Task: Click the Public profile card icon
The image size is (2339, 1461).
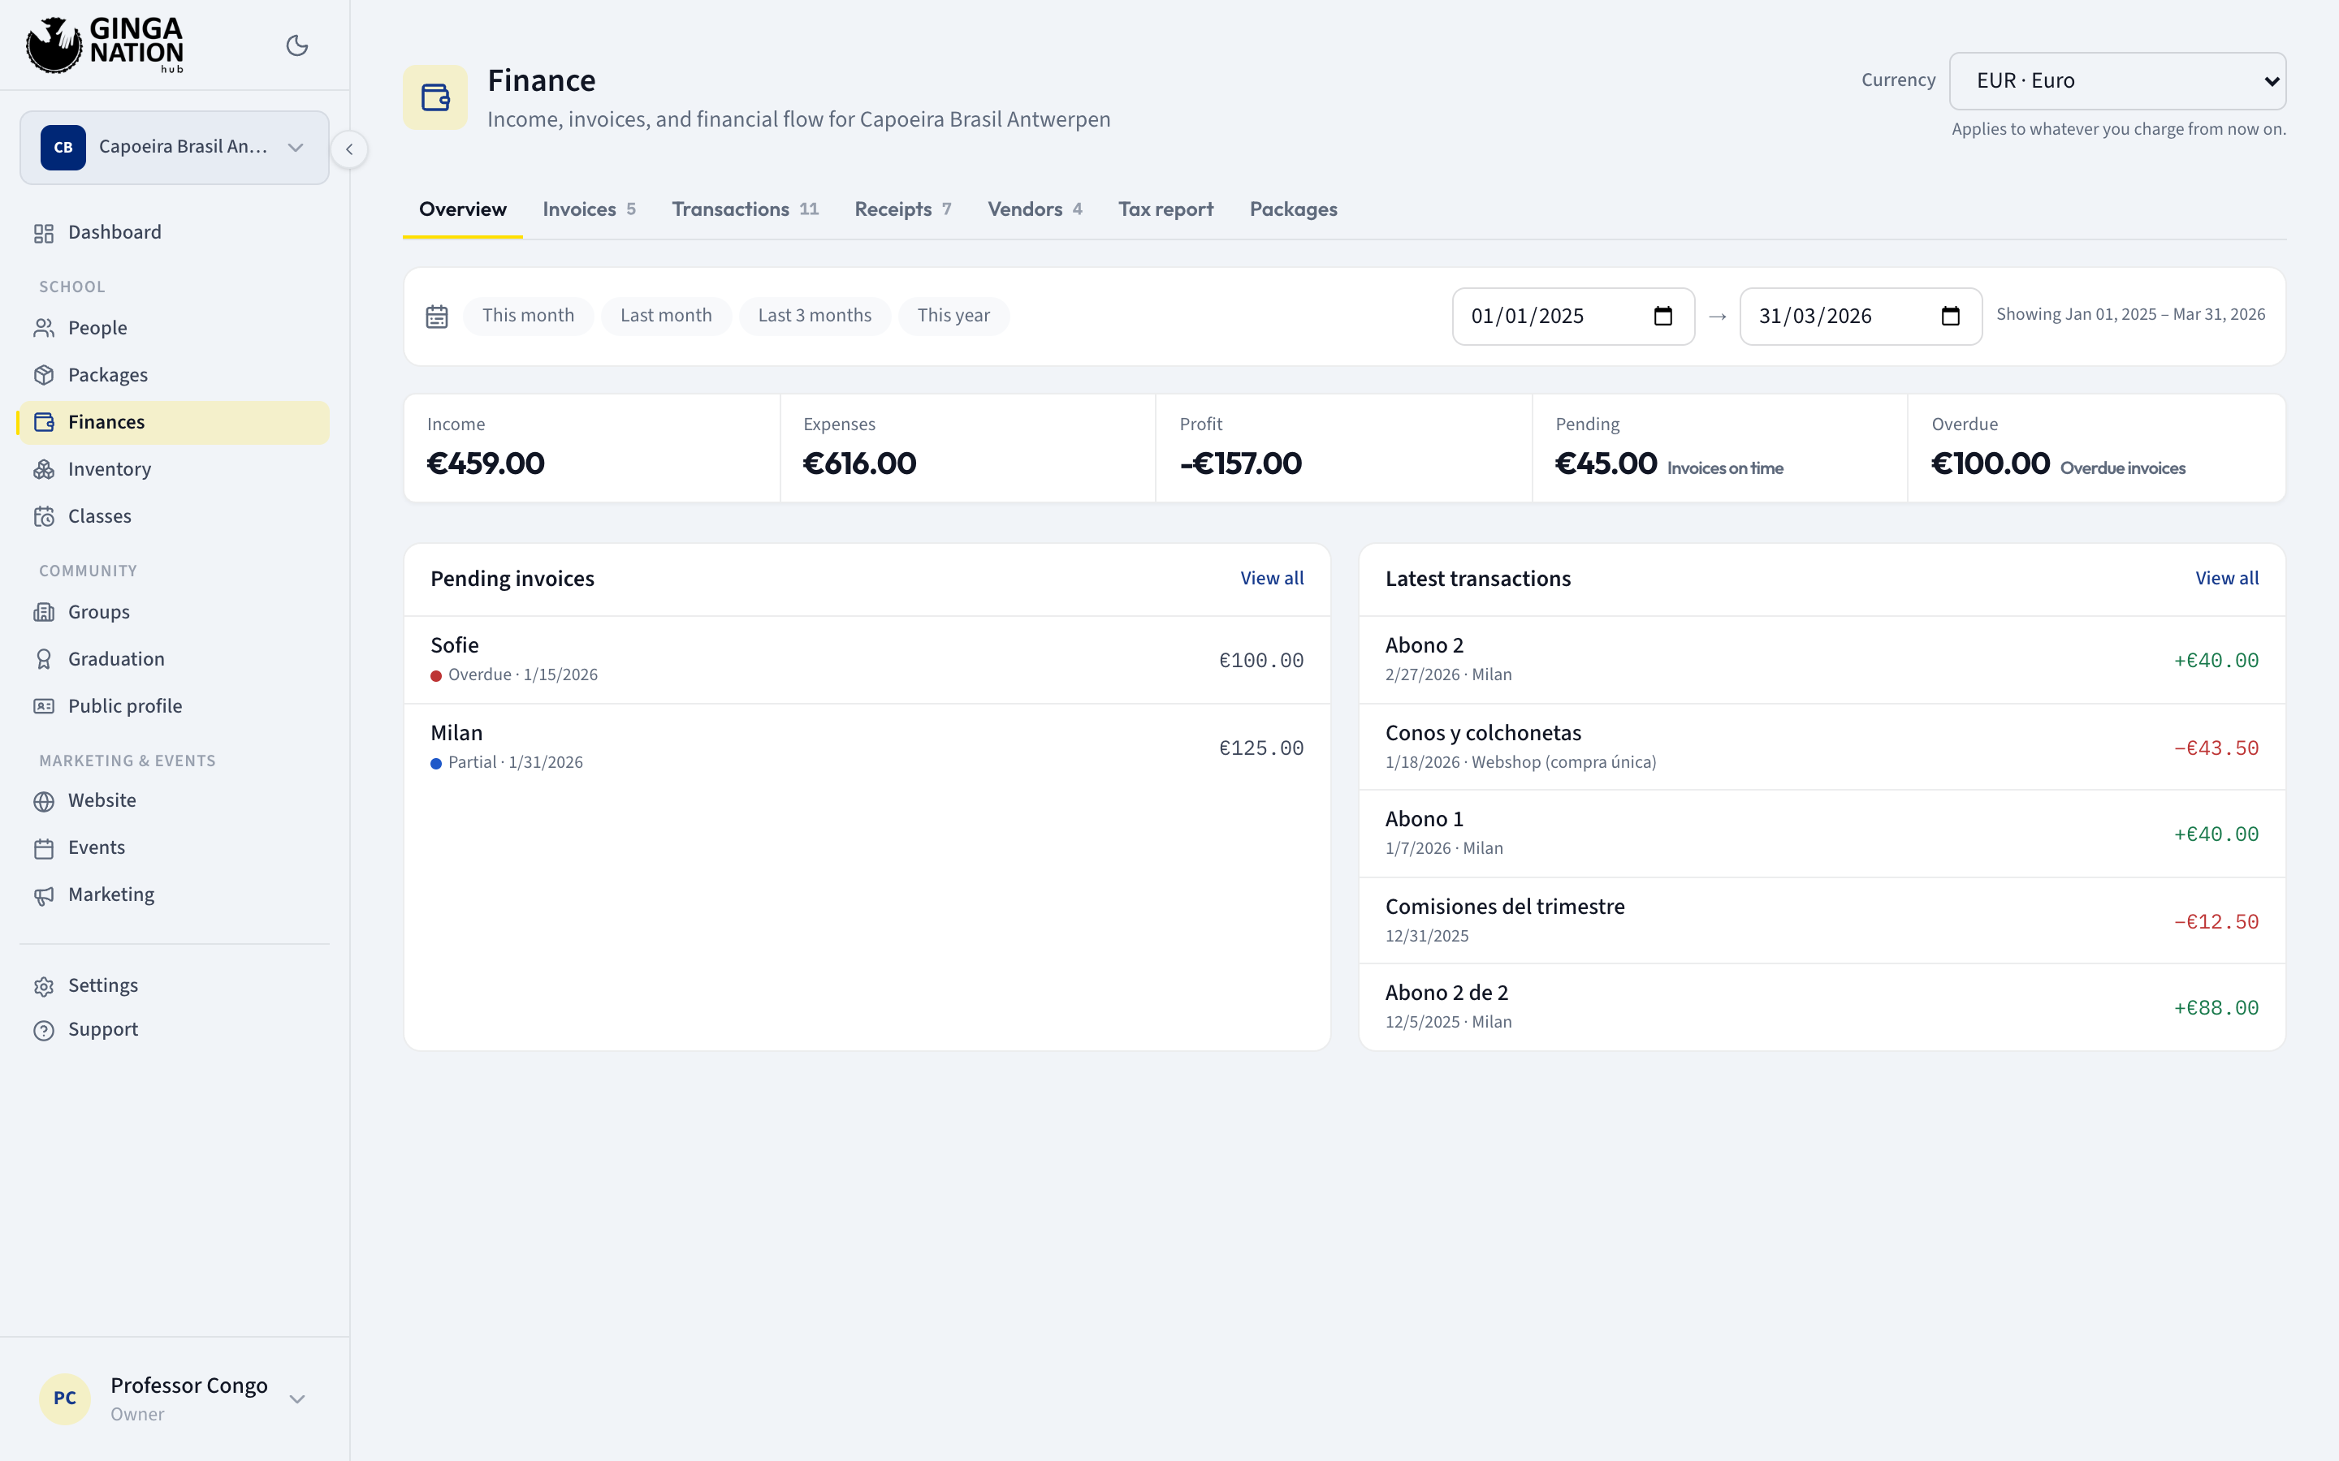Action: coord(44,706)
